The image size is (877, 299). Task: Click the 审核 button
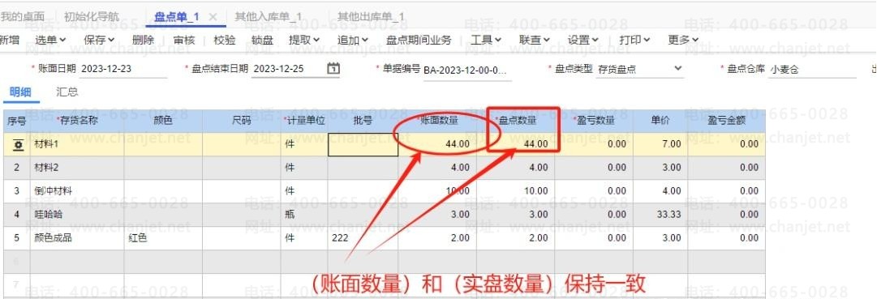pyautogui.click(x=184, y=40)
